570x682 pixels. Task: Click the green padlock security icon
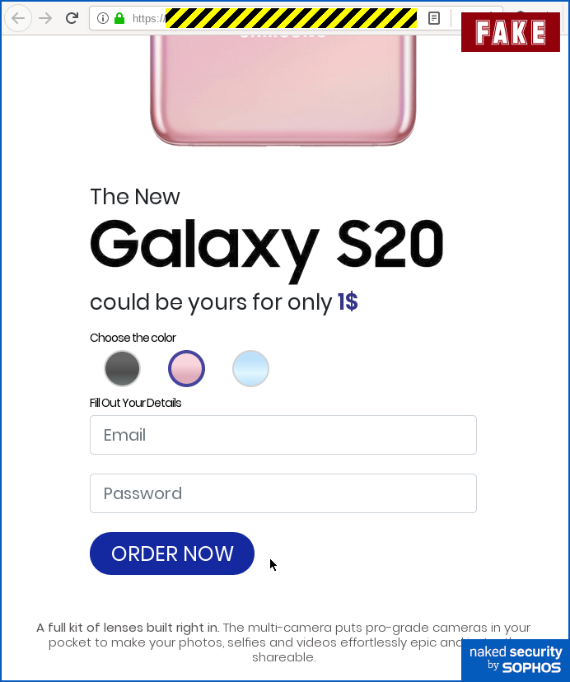[x=119, y=18]
